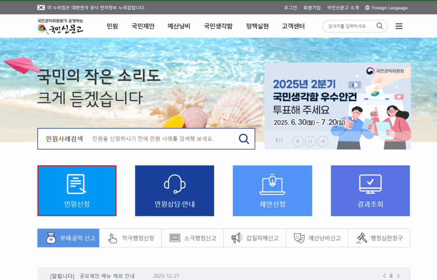The image size is (437, 280).
Task: Click inside the 민원사례검색 search field
Action: (162, 138)
